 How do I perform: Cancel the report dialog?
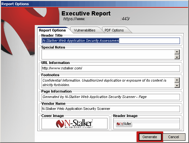pyautogui.click(x=174, y=137)
